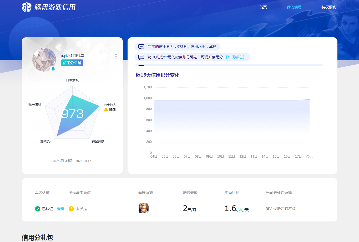Go to the 首页 nav item
The image size is (359, 242).
263,7
